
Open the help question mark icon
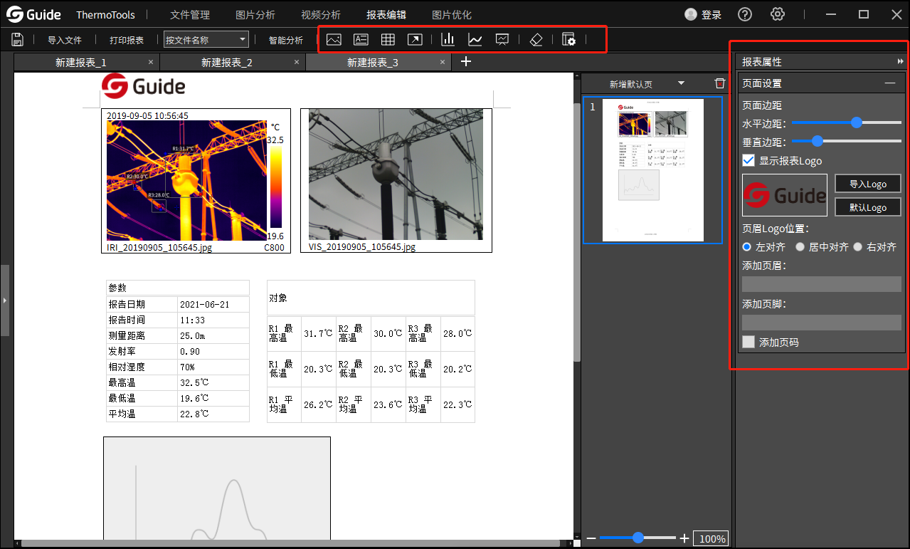point(745,14)
